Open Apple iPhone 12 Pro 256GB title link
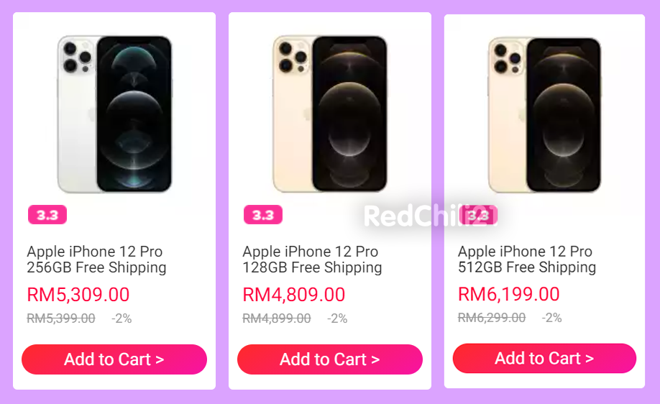The image size is (660, 404). (x=96, y=260)
